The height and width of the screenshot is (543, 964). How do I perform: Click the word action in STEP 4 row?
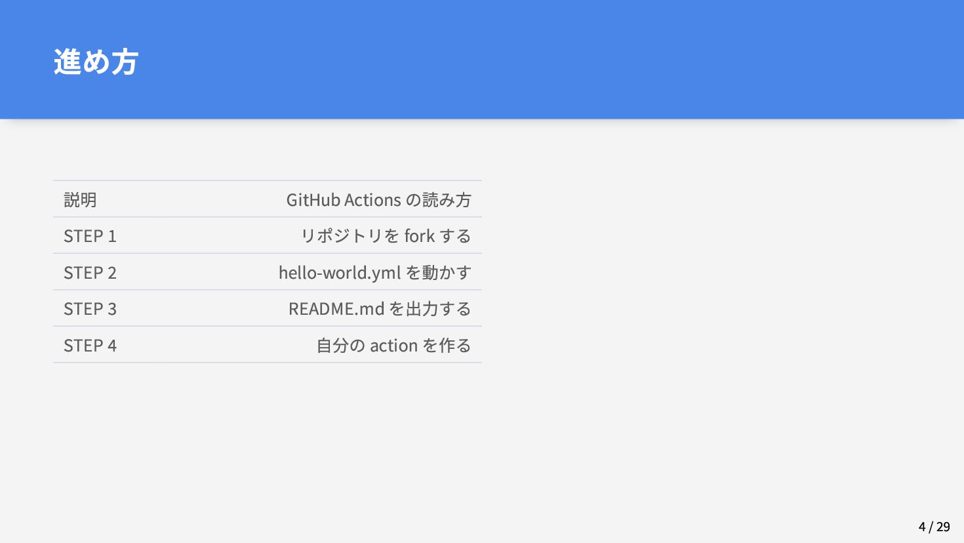393,346
